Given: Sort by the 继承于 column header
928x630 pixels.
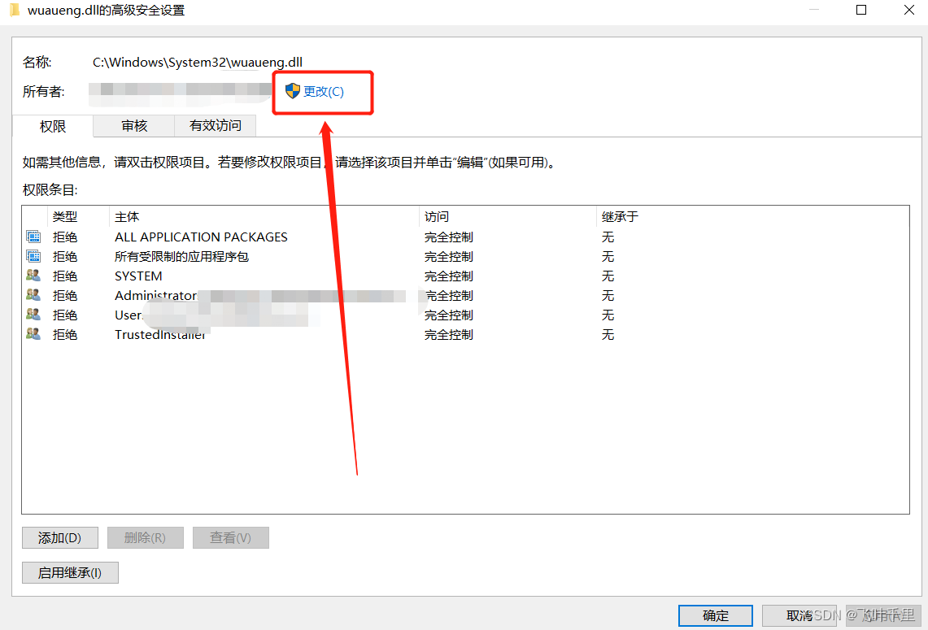Looking at the screenshot, I should (x=620, y=216).
